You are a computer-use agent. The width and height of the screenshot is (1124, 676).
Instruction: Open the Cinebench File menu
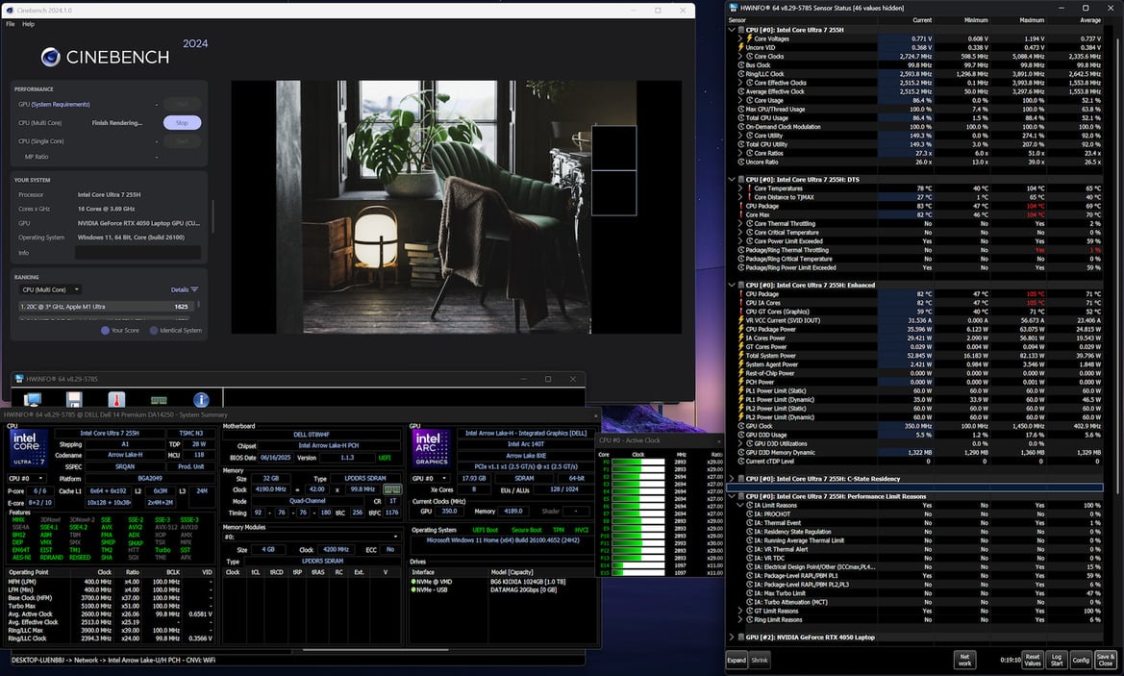10,24
